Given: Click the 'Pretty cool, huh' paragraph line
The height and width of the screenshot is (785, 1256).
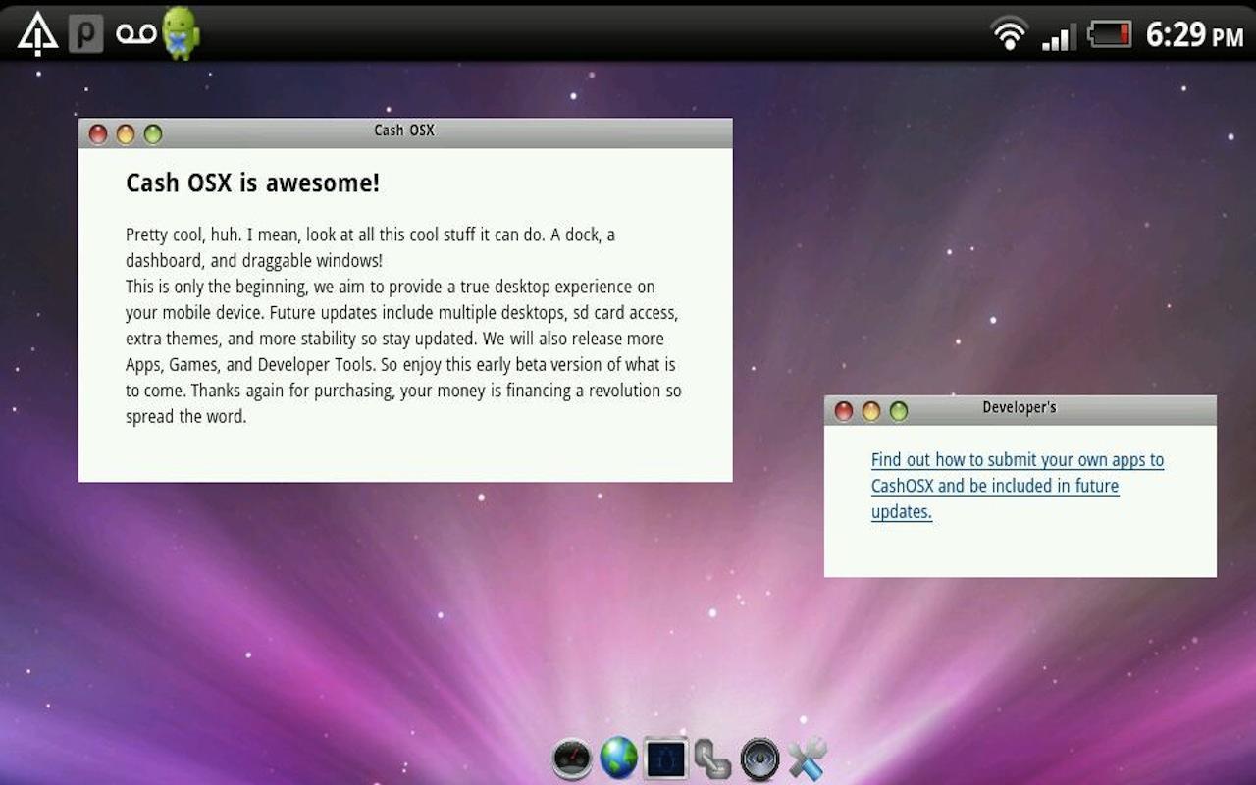Looking at the screenshot, I should pyautogui.click(x=370, y=235).
